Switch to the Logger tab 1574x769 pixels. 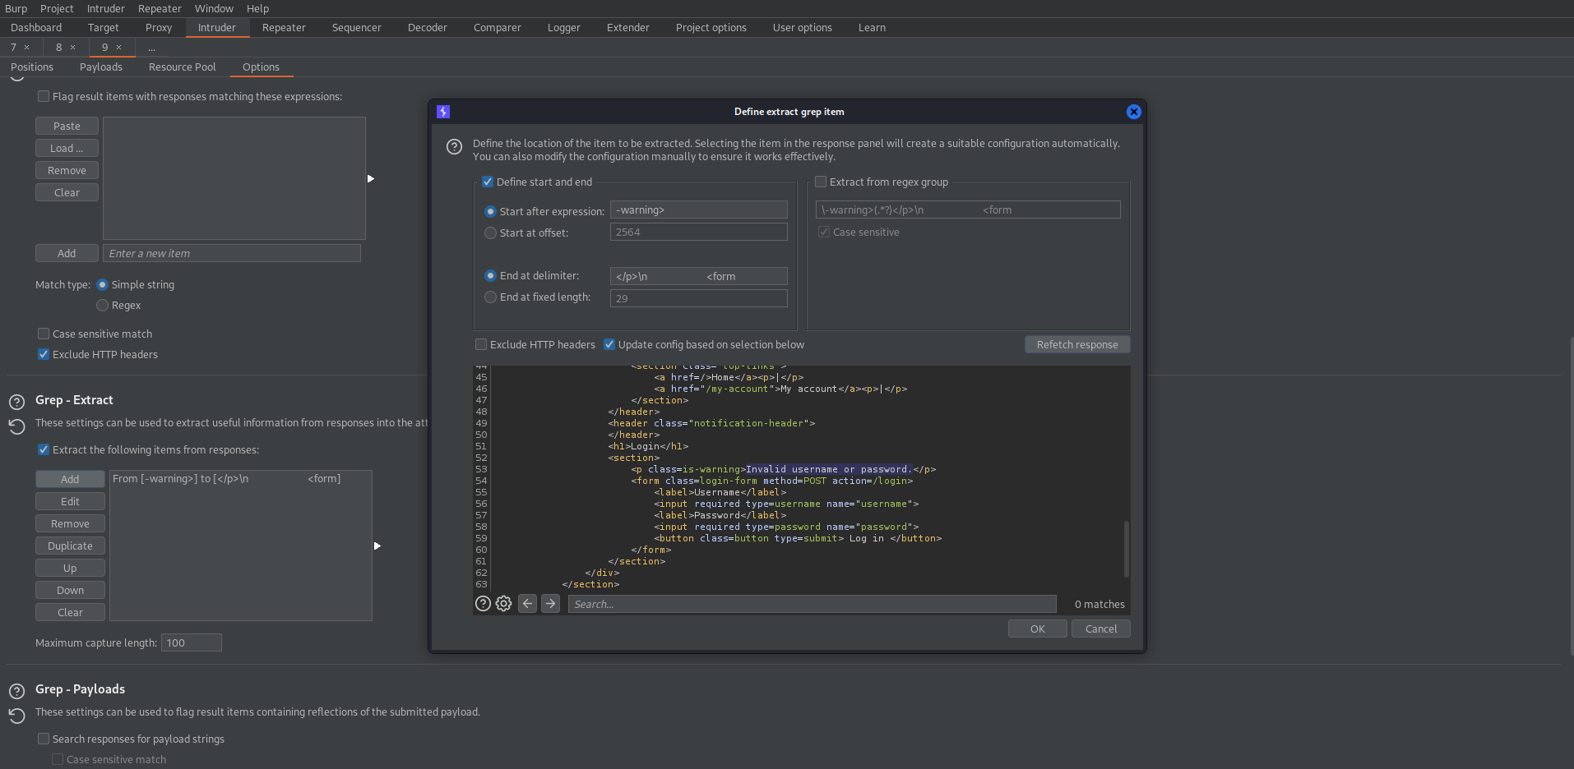pyautogui.click(x=564, y=27)
